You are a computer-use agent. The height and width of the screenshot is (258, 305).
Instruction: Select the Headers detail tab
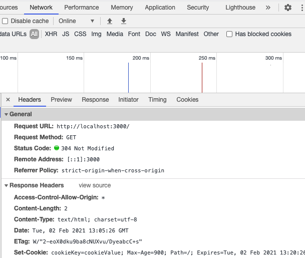click(x=30, y=100)
